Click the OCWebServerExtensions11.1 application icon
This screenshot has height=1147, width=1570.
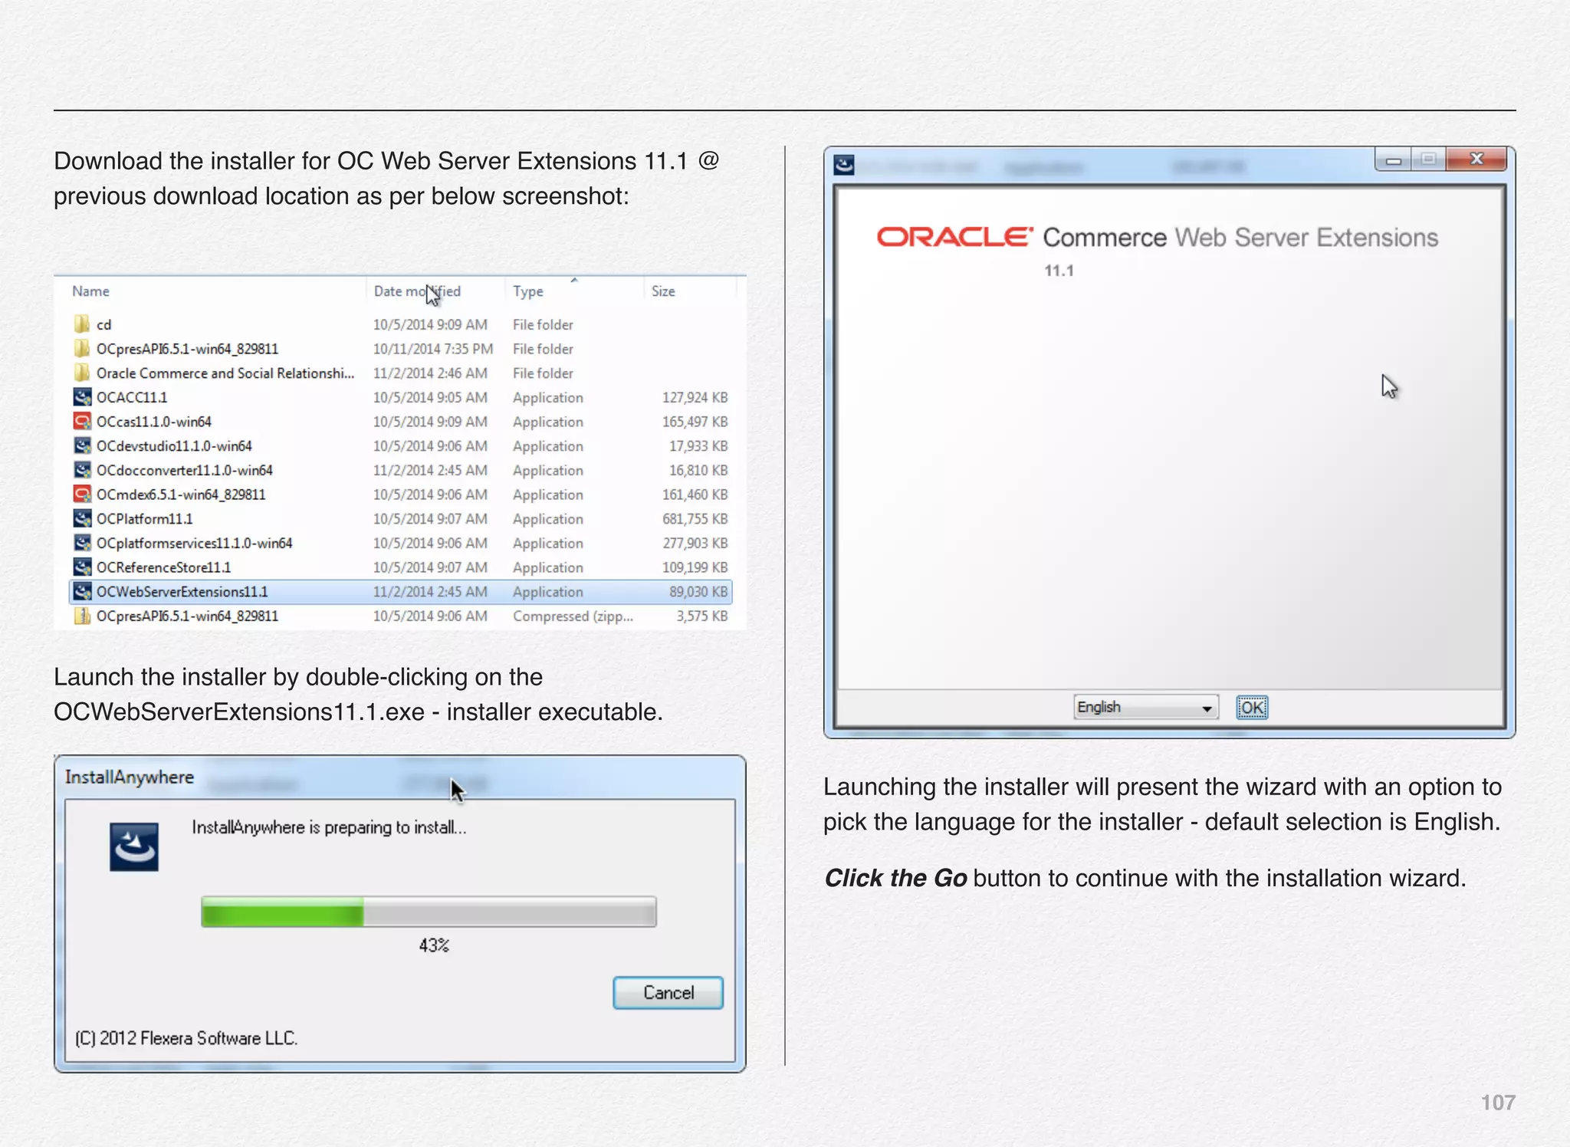[82, 592]
